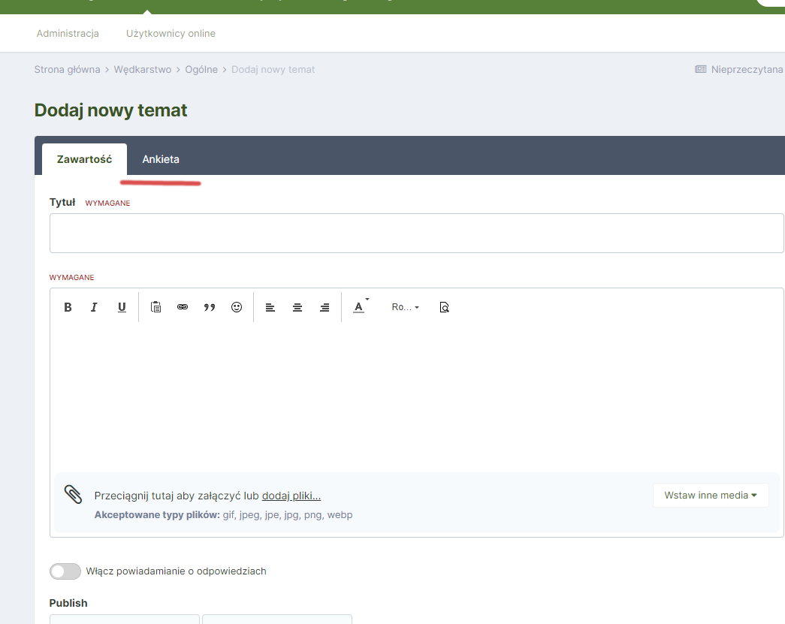785x624 pixels.
Task: Open the emoji picker
Action: 237,307
